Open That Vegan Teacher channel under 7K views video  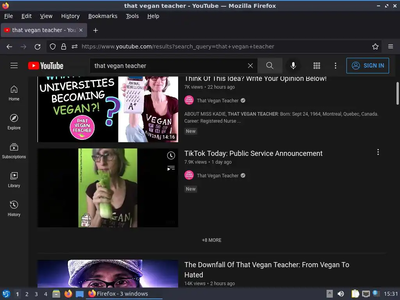coord(218,100)
